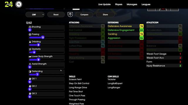Click the upload arrow shield icon
This screenshot has height=105, width=188.
[70, 15]
